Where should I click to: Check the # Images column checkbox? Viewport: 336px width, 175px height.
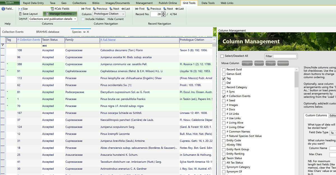click(x=224, y=105)
